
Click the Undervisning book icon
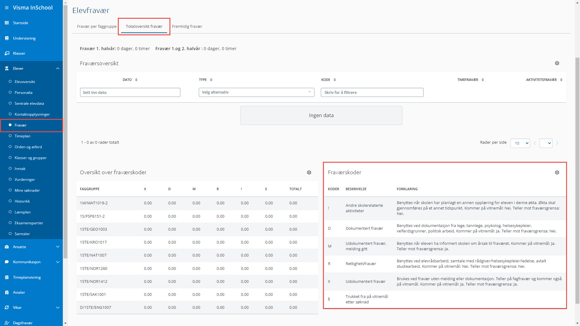7,38
